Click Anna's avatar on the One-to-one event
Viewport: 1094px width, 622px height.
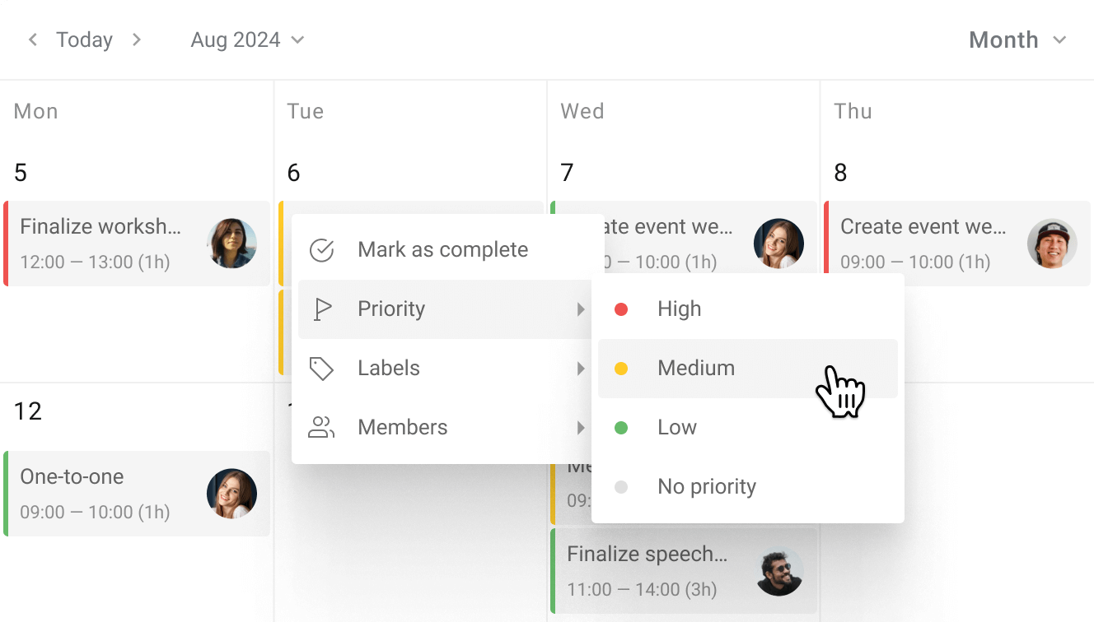pos(231,494)
